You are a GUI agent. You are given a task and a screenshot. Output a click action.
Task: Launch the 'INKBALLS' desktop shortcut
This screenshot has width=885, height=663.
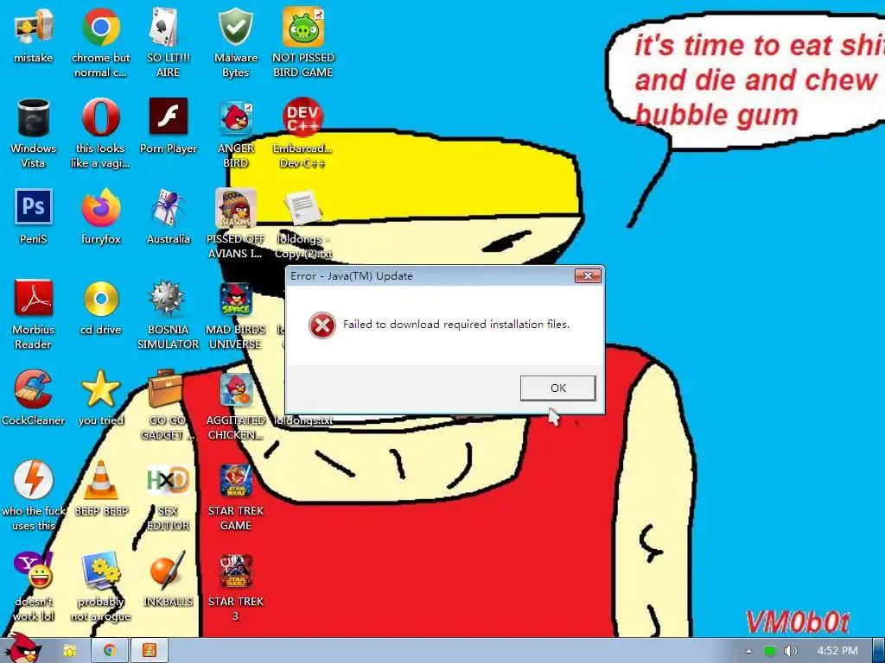168,579
